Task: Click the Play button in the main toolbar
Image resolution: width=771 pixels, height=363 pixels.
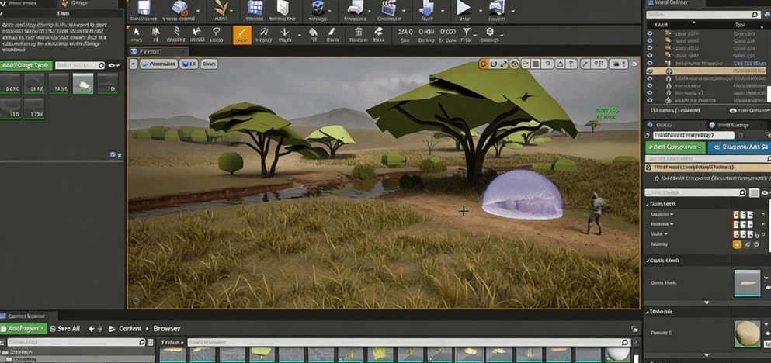Action: coord(464,9)
